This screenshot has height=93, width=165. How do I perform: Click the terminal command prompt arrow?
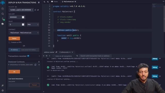tap(44, 92)
